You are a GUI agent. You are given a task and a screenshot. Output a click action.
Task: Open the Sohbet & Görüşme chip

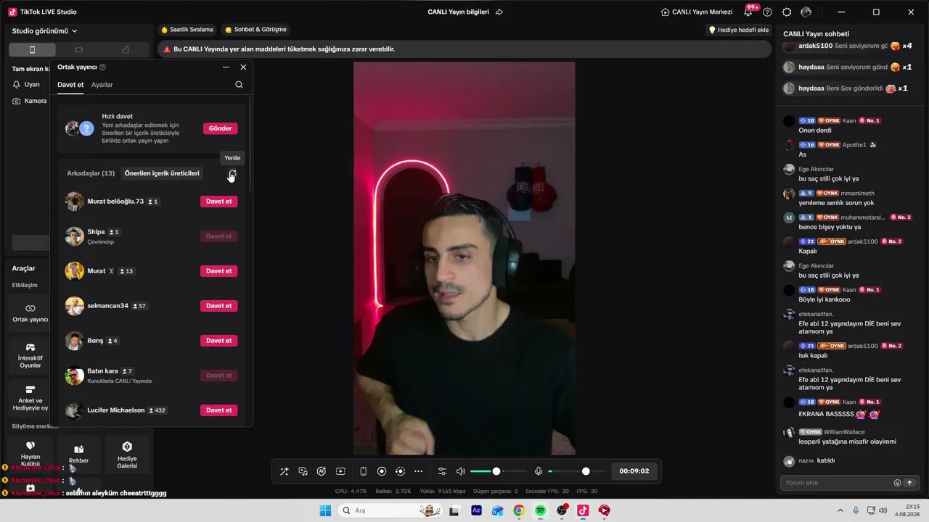[255, 30]
